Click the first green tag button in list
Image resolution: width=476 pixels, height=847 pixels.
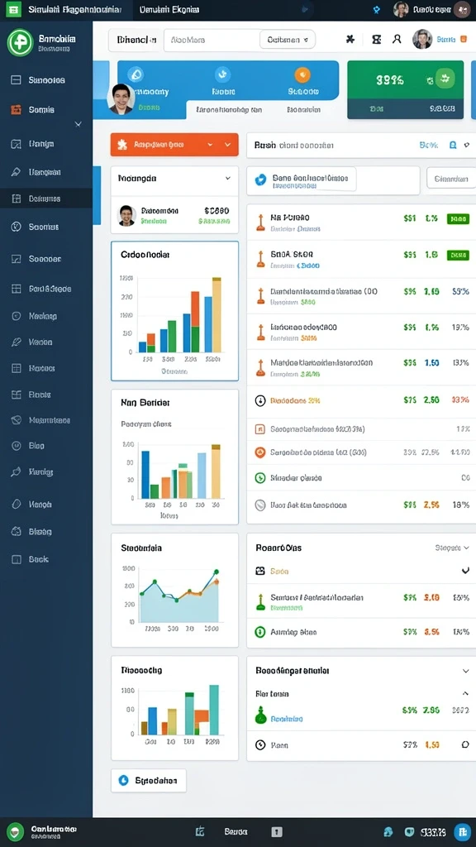[x=458, y=218]
